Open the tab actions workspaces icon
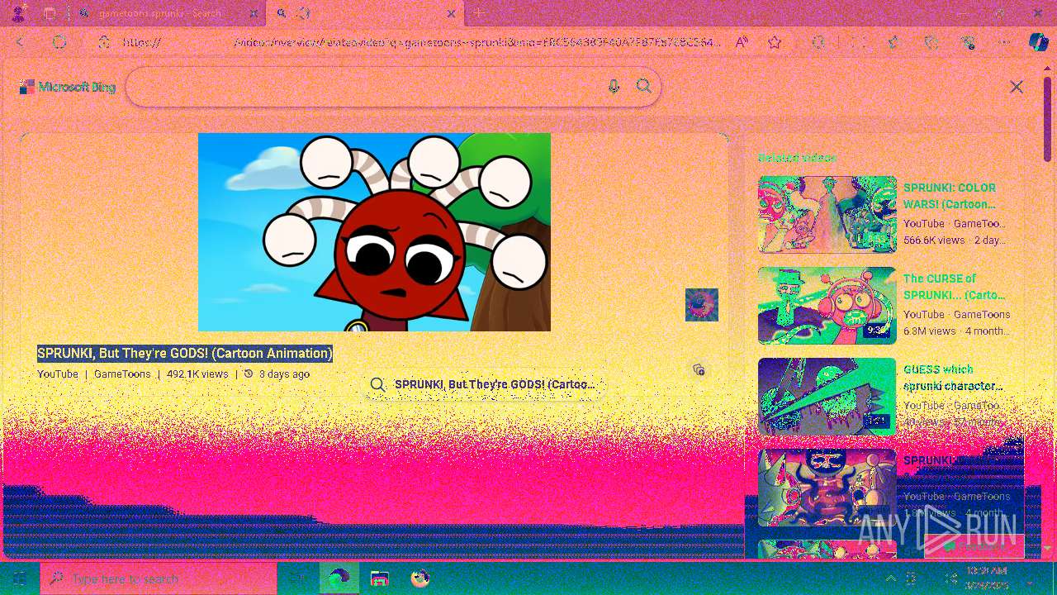Viewport: 1057px width, 595px height. (50, 13)
